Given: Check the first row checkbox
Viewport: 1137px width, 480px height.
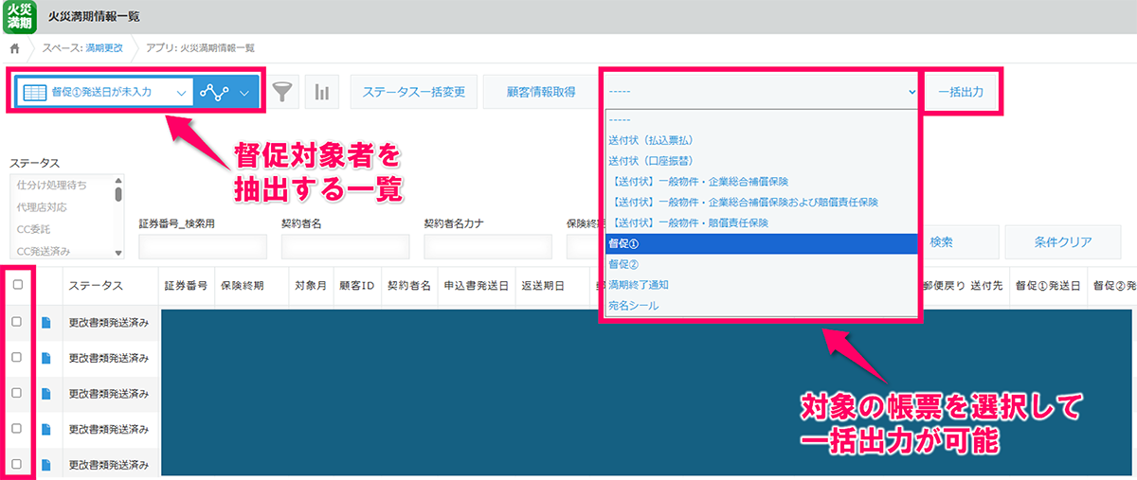Looking at the screenshot, I should coord(17,322).
